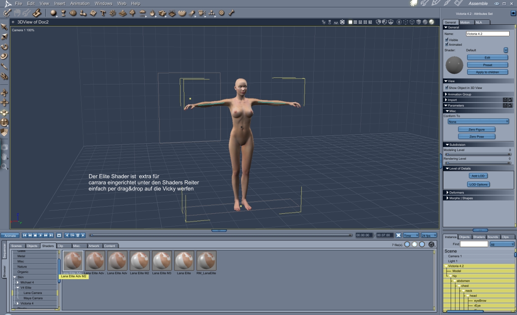Expand the Morphs | Shapes section
517x315 pixels.
click(x=461, y=198)
